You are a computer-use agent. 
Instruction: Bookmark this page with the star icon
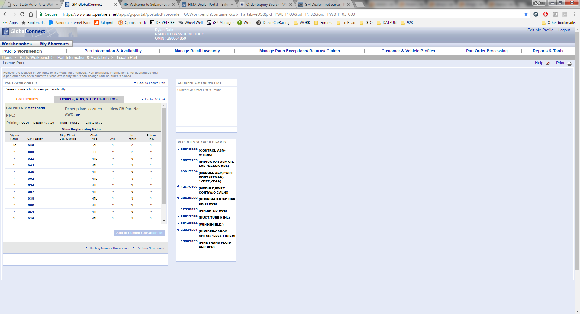tap(526, 14)
